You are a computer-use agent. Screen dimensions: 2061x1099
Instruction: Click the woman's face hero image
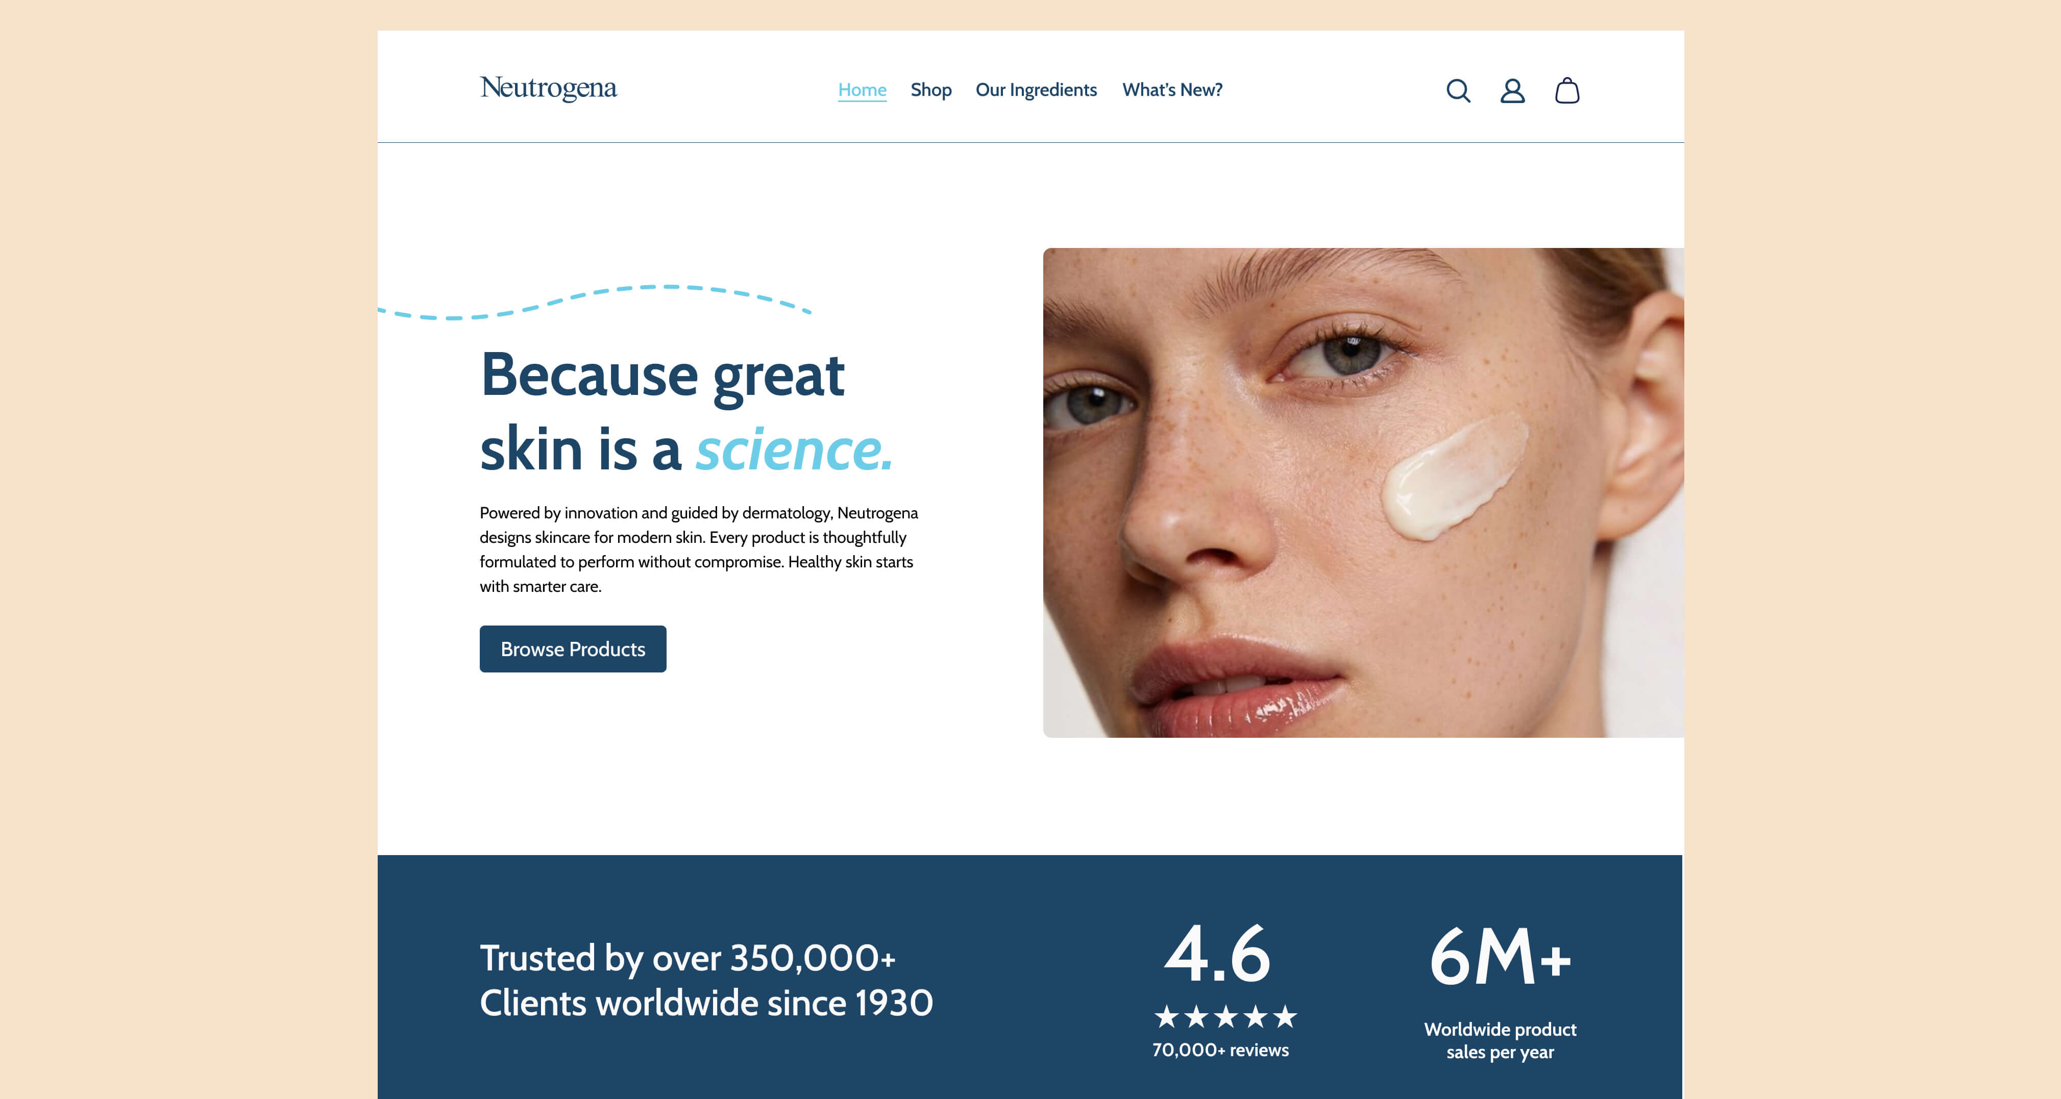click(x=1363, y=493)
